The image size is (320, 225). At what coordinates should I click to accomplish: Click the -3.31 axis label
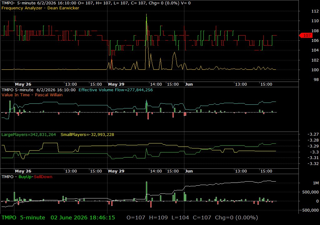[313, 158]
